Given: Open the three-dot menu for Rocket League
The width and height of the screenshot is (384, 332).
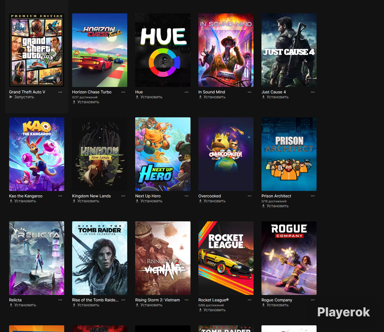Looking at the screenshot, I should [249, 300].
